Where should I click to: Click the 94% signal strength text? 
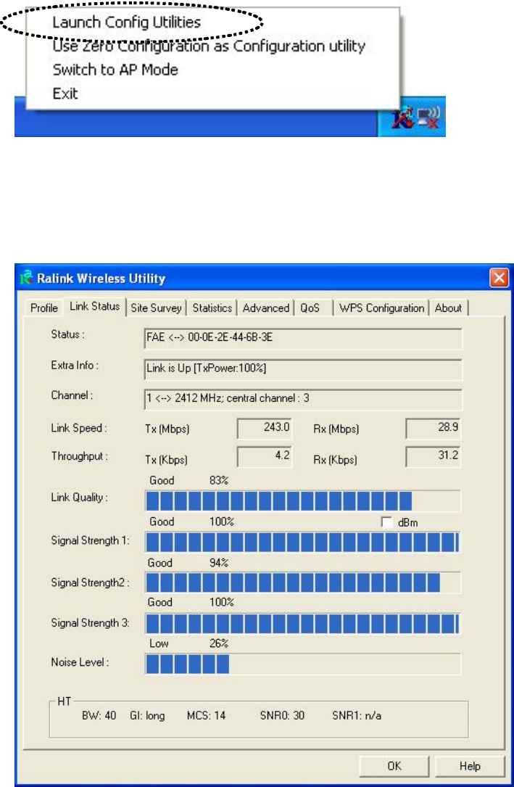tap(219, 563)
